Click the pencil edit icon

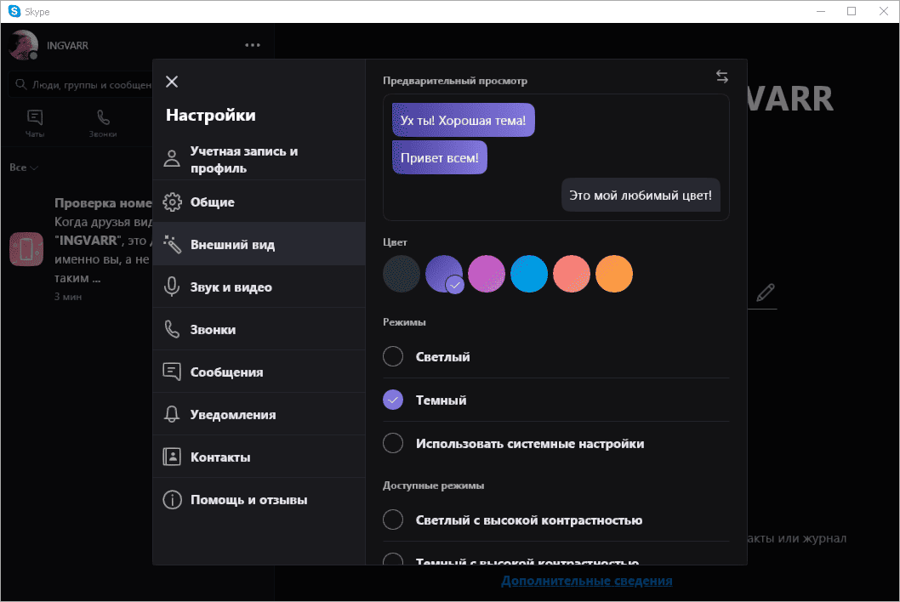pyautogui.click(x=766, y=292)
